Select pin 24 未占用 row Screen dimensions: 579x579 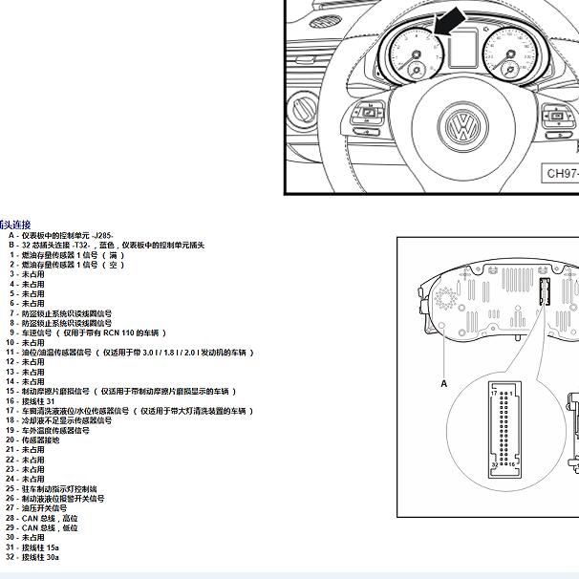click(x=25, y=479)
